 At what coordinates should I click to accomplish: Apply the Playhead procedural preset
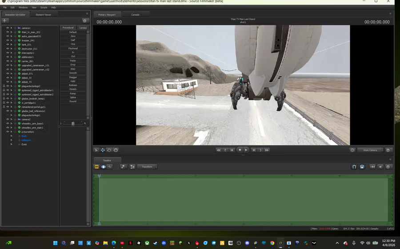(73, 48)
